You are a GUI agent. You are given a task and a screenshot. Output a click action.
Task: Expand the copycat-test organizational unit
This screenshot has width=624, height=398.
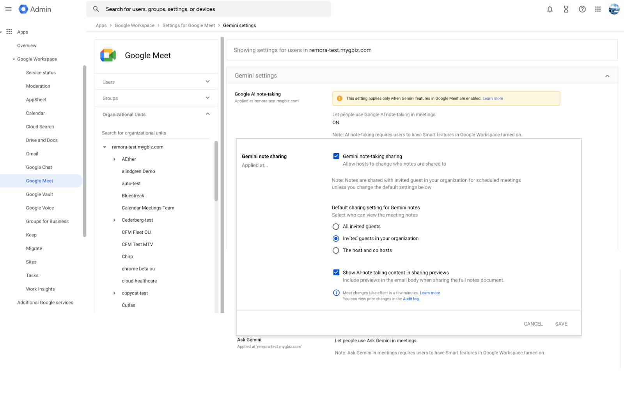point(114,293)
